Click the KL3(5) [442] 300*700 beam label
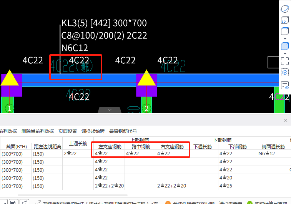This screenshot has width=291, height=204. click(x=104, y=23)
